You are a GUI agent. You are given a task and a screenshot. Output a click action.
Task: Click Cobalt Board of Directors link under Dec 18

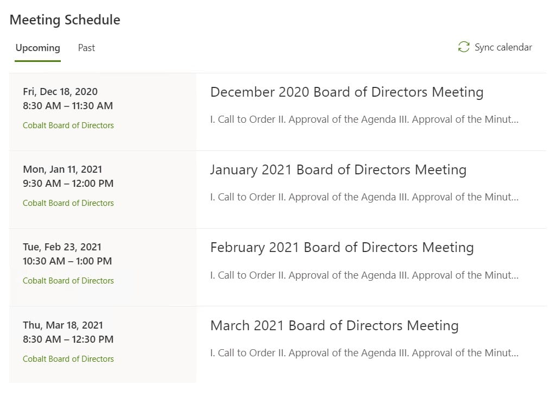68,125
